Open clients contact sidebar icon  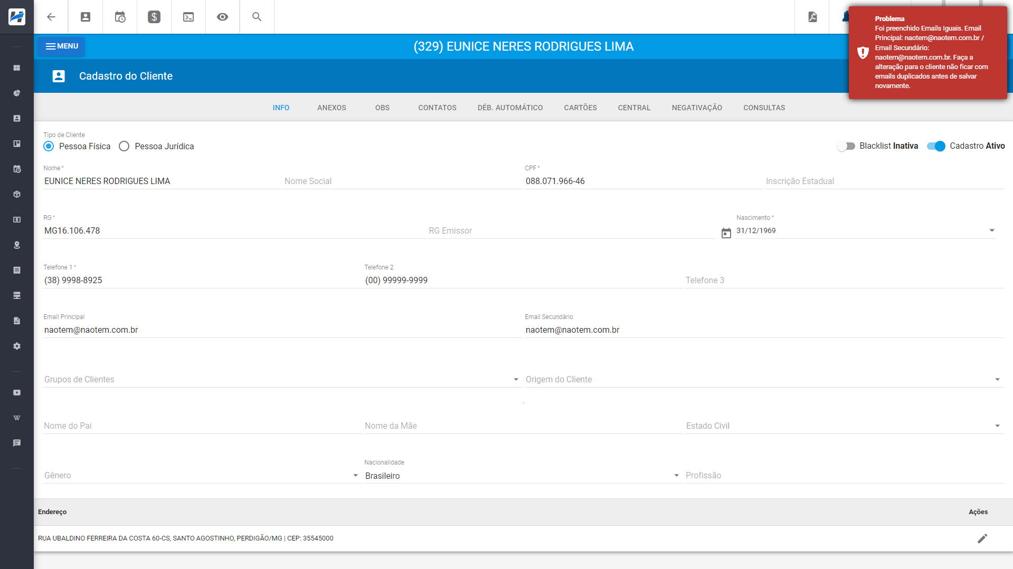click(17, 119)
